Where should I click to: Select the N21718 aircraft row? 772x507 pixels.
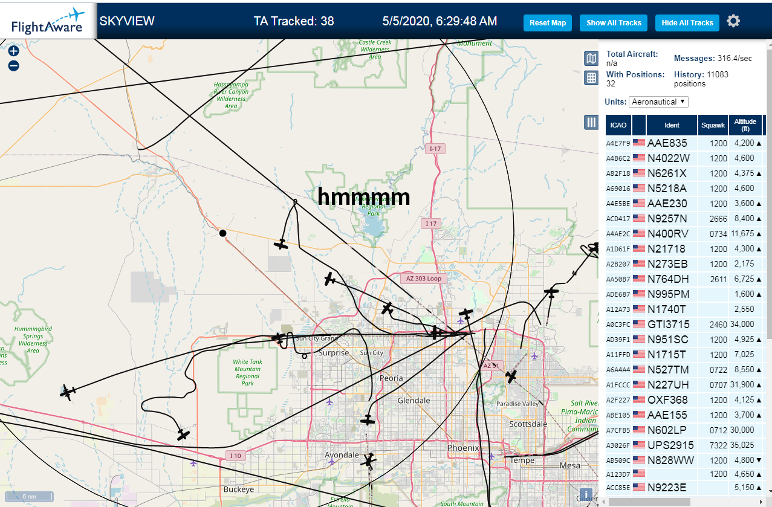tap(686, 249)
